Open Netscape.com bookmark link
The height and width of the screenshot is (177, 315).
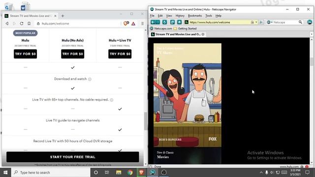[161, 29]
